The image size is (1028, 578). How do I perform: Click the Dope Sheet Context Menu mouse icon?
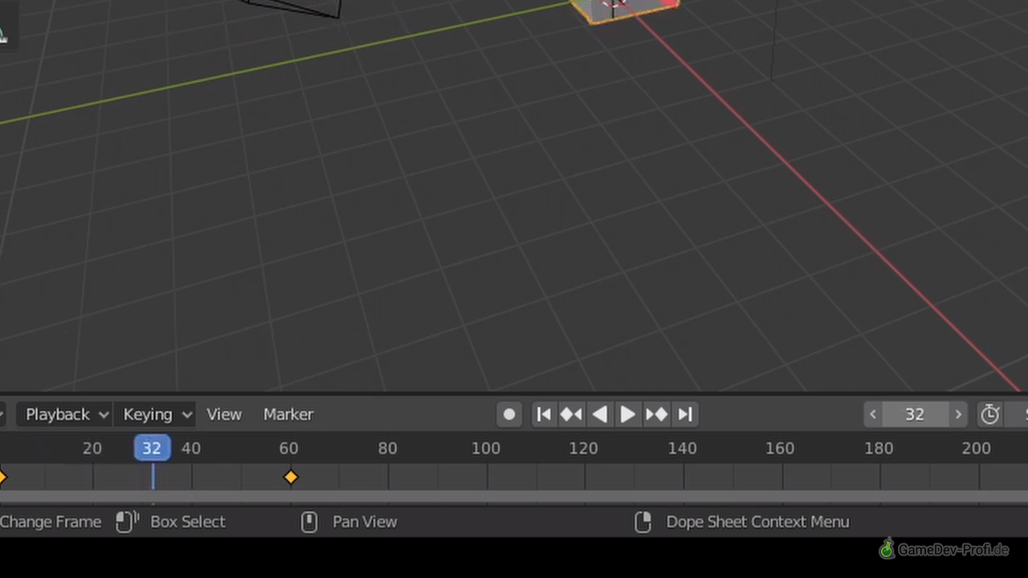point(642,522)
